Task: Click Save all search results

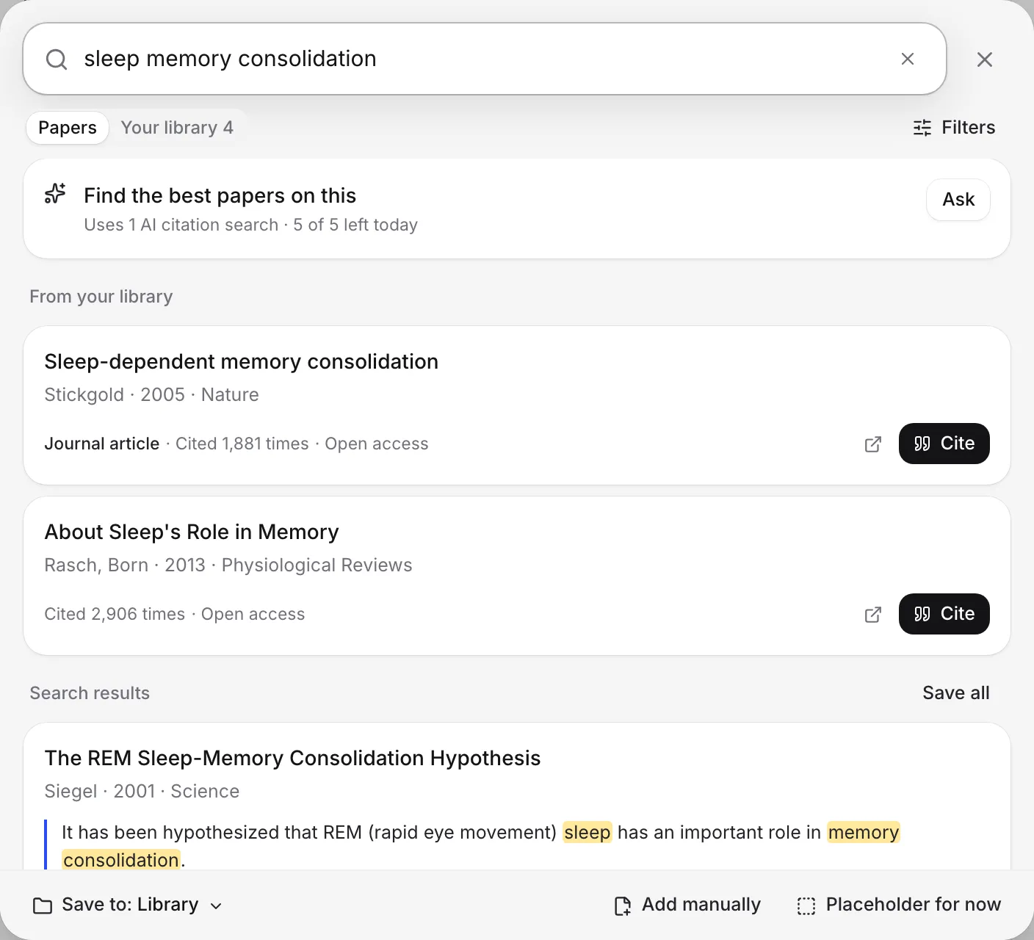Action: 955,693
